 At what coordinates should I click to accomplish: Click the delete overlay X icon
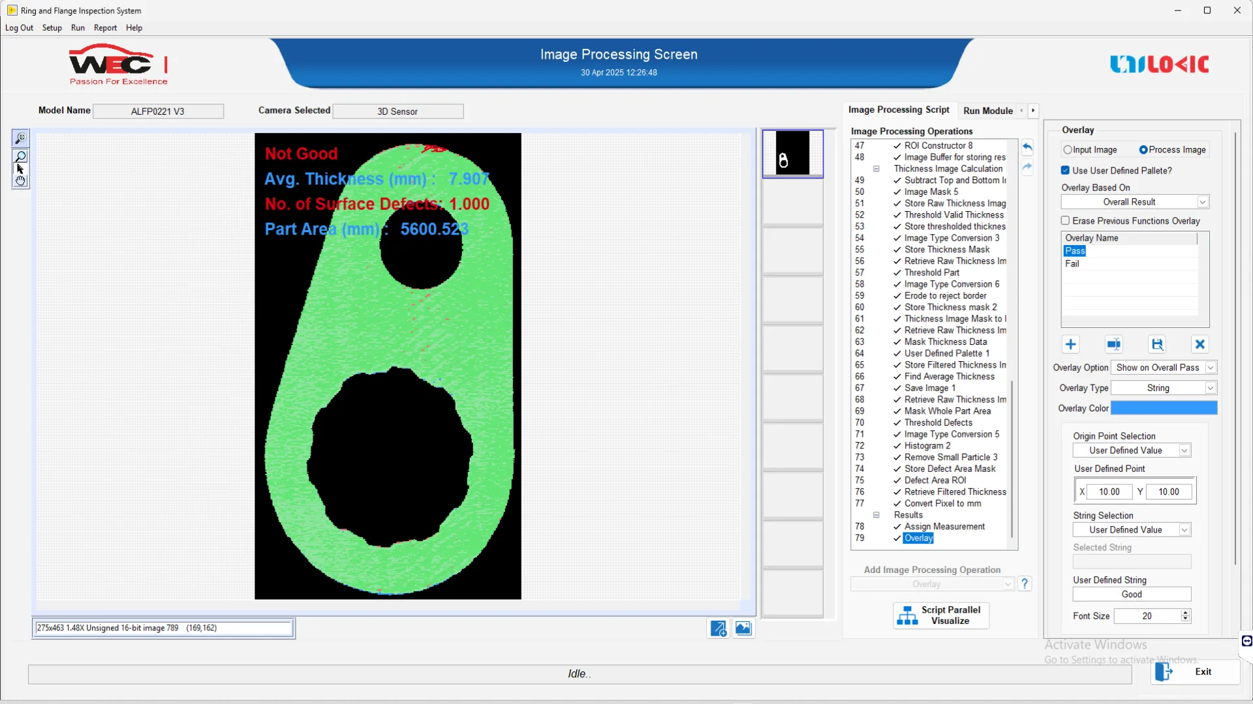click(1199, 344)
